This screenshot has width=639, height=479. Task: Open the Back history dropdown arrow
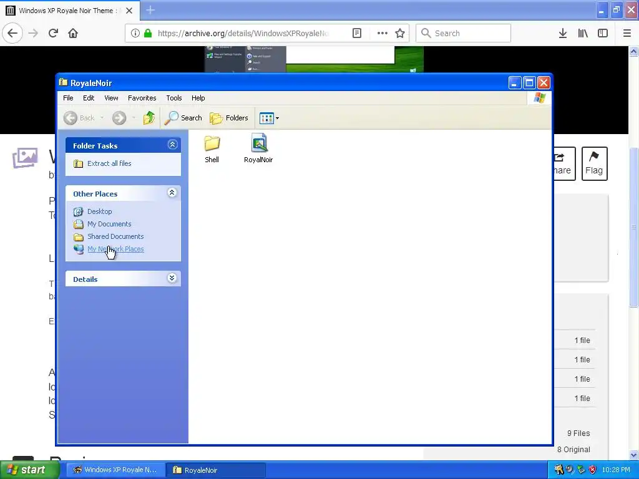pos(102,118)
